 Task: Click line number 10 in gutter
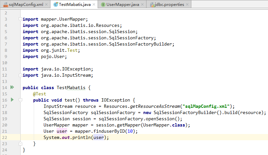tap(5, 63)
